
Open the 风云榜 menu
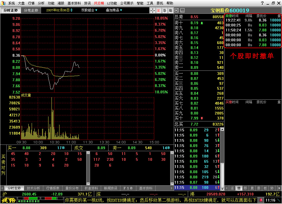point(99,3)
